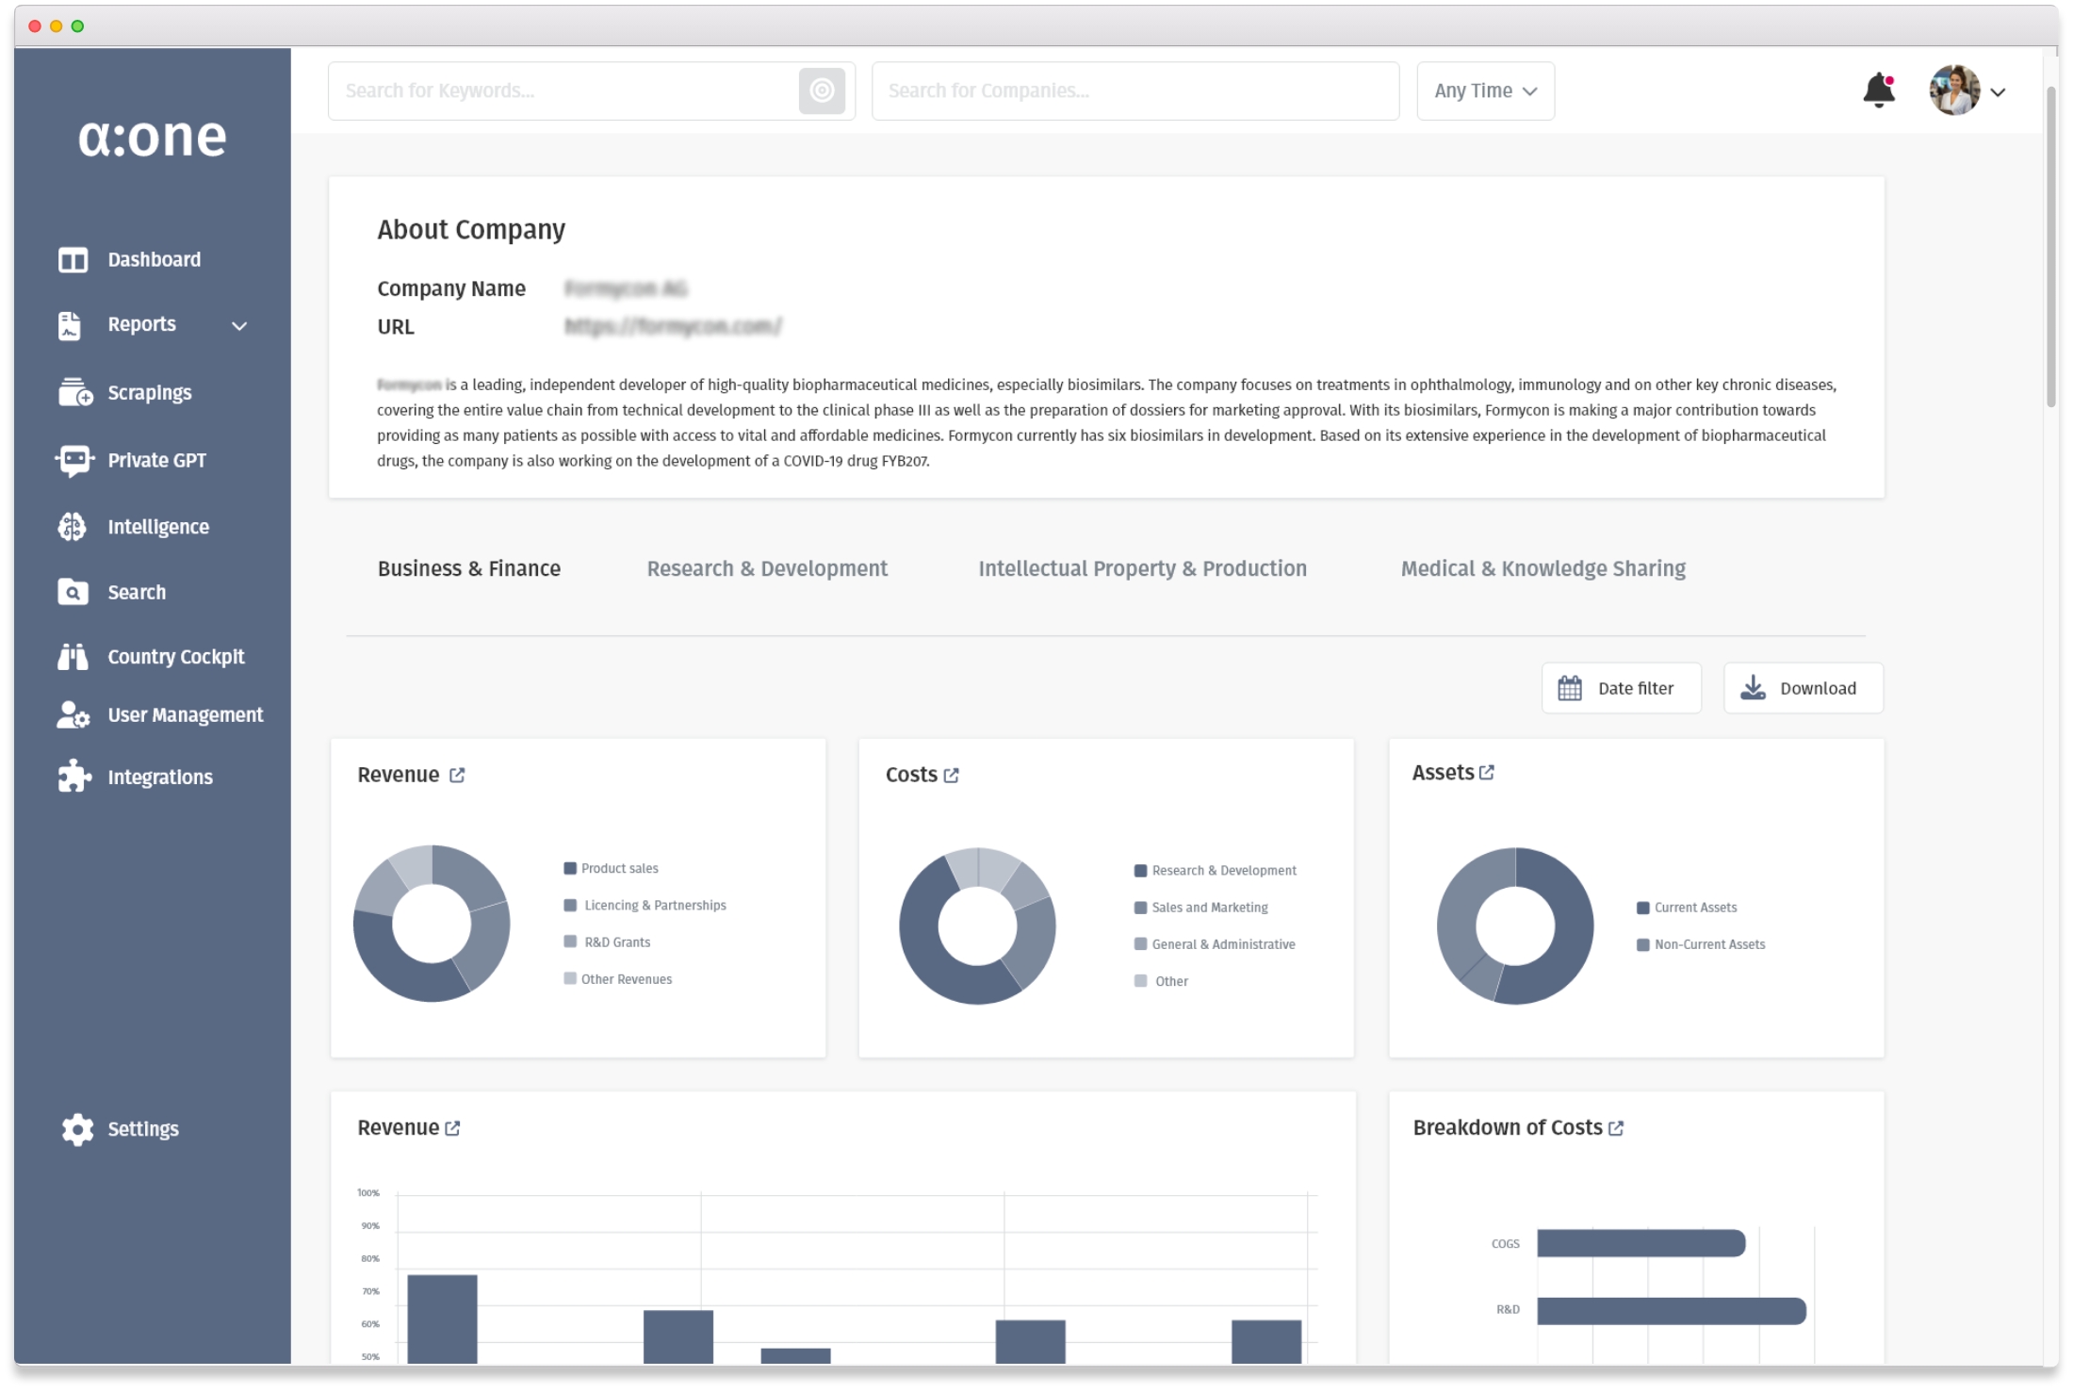
Task: Click the Download button
Action: click(1803, 688)
